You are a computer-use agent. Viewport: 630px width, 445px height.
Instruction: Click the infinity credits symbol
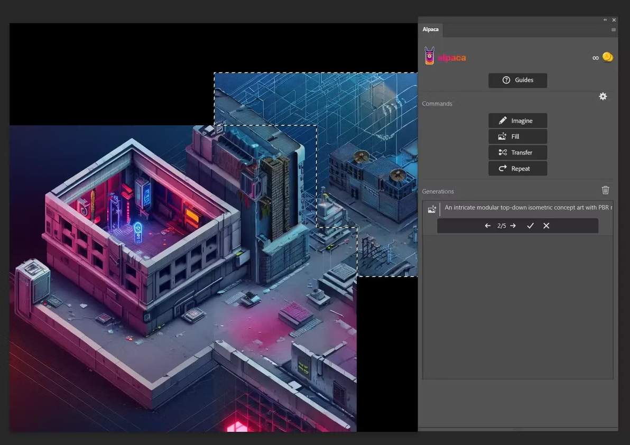tap(595, 58)
